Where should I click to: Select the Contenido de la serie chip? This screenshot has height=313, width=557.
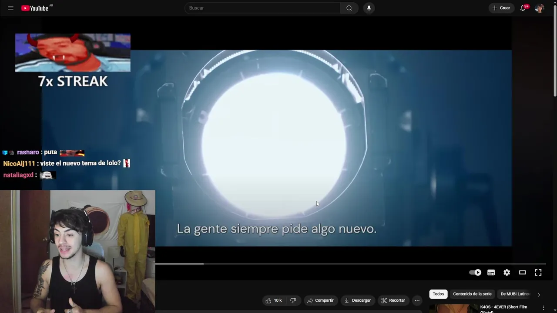(472, 294)
